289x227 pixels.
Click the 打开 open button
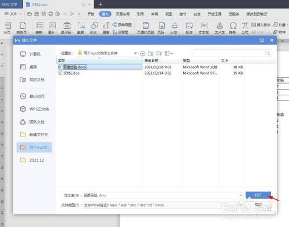click(258, 195)
